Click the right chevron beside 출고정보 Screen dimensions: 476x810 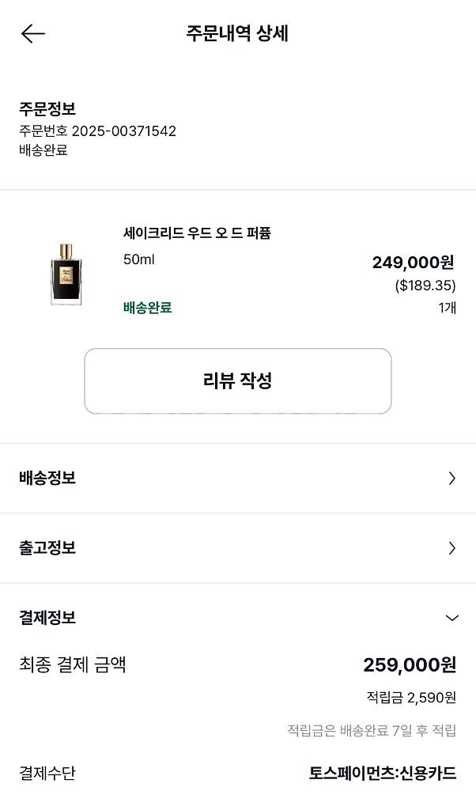coord(452,548)
